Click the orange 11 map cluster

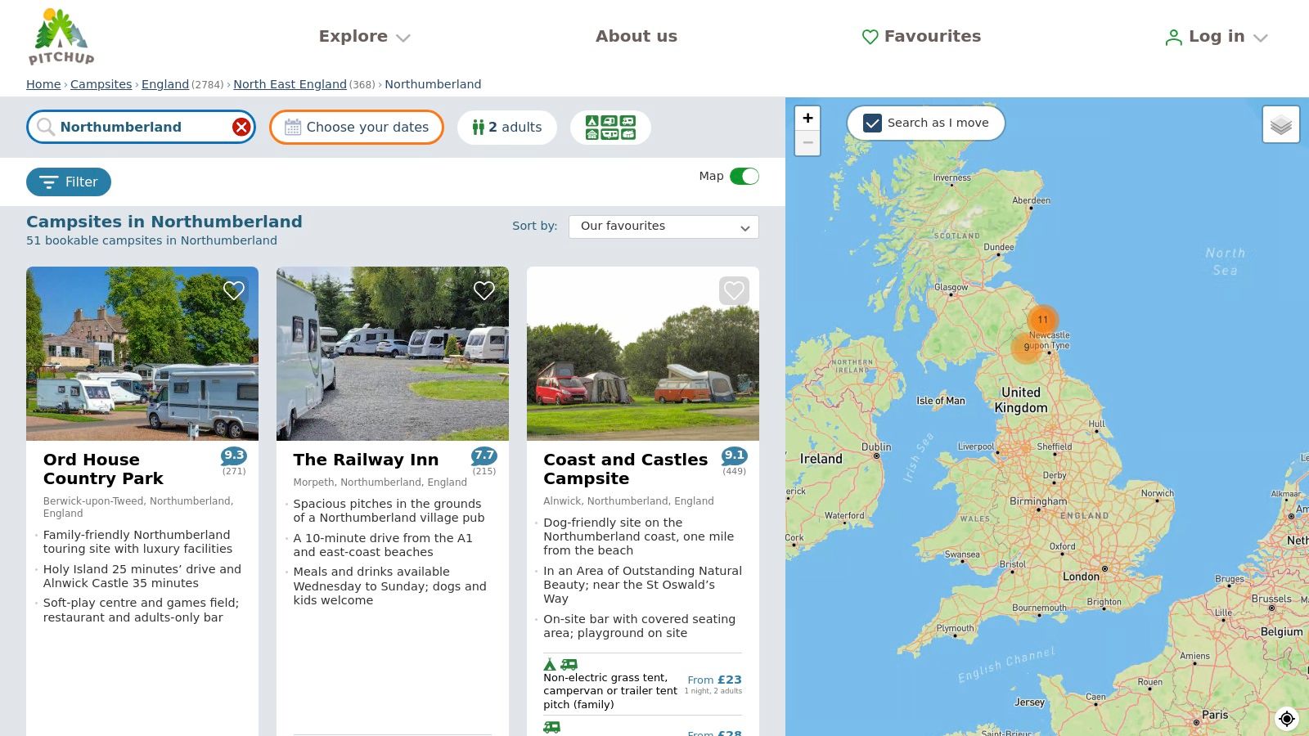click(1042, 320)
